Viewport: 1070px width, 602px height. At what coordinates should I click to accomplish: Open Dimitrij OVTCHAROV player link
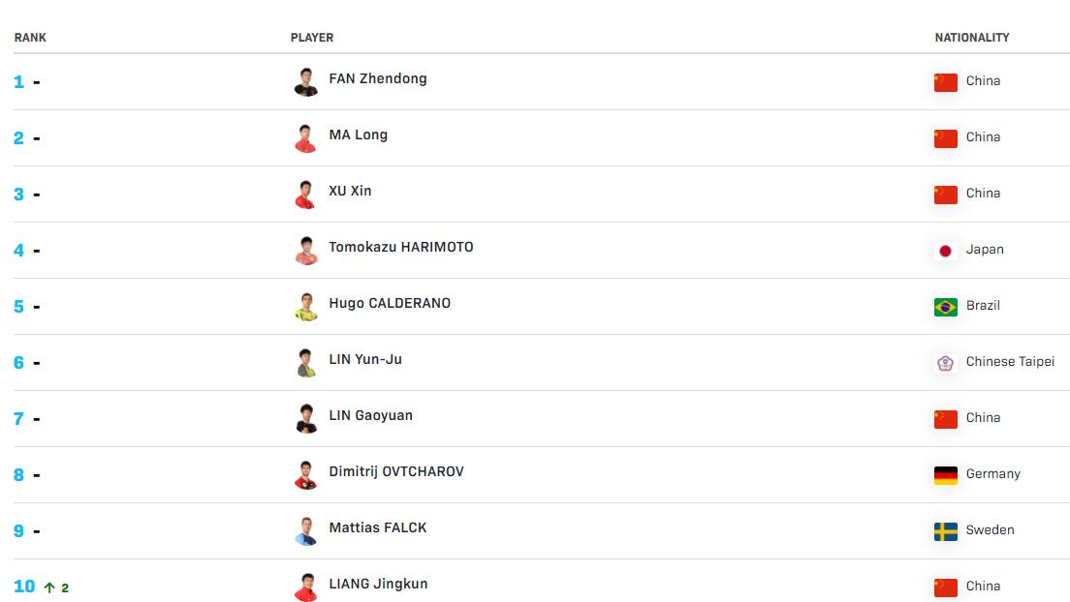[x=396, y=471]
